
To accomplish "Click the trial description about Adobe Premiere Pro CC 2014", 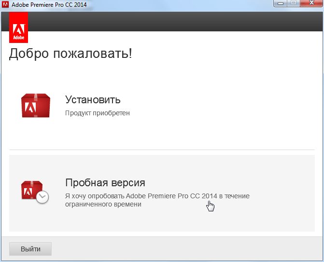I will tap(157, 200).
